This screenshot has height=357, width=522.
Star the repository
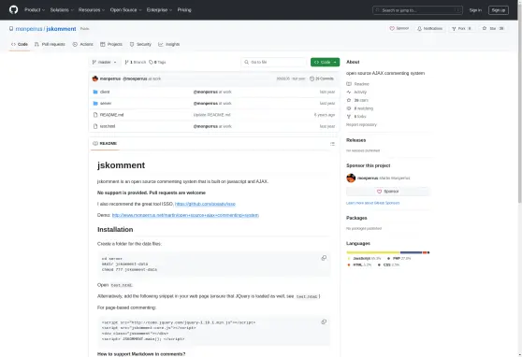point(493,29)
